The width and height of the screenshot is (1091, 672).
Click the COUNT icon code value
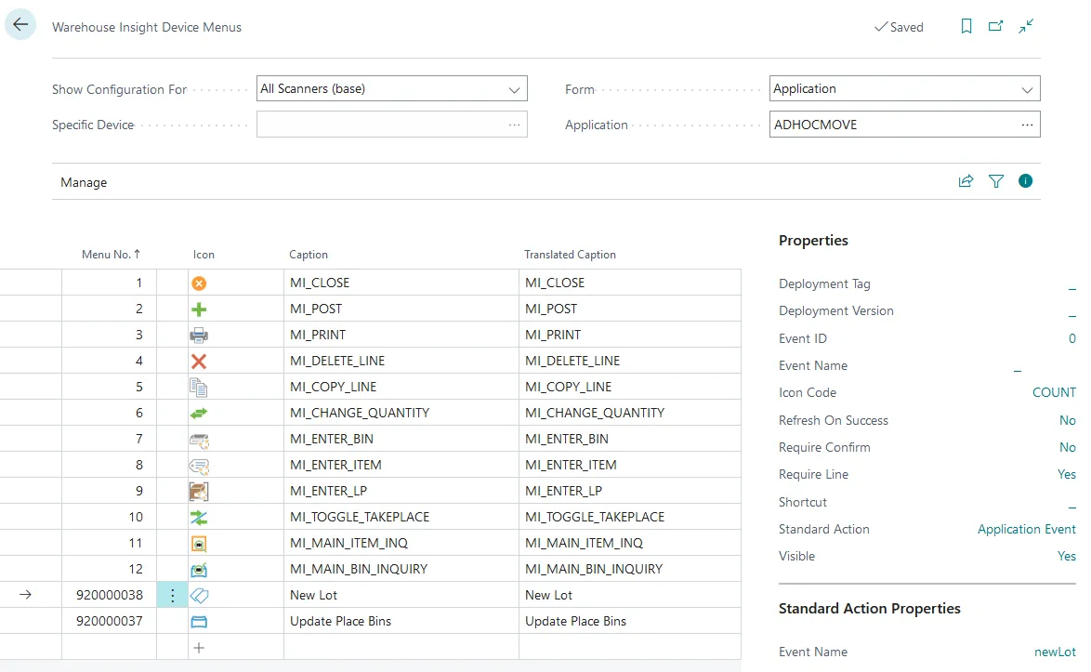tap(1054, 393)
